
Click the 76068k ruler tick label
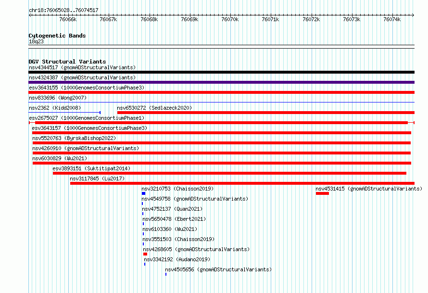point(149,19)
